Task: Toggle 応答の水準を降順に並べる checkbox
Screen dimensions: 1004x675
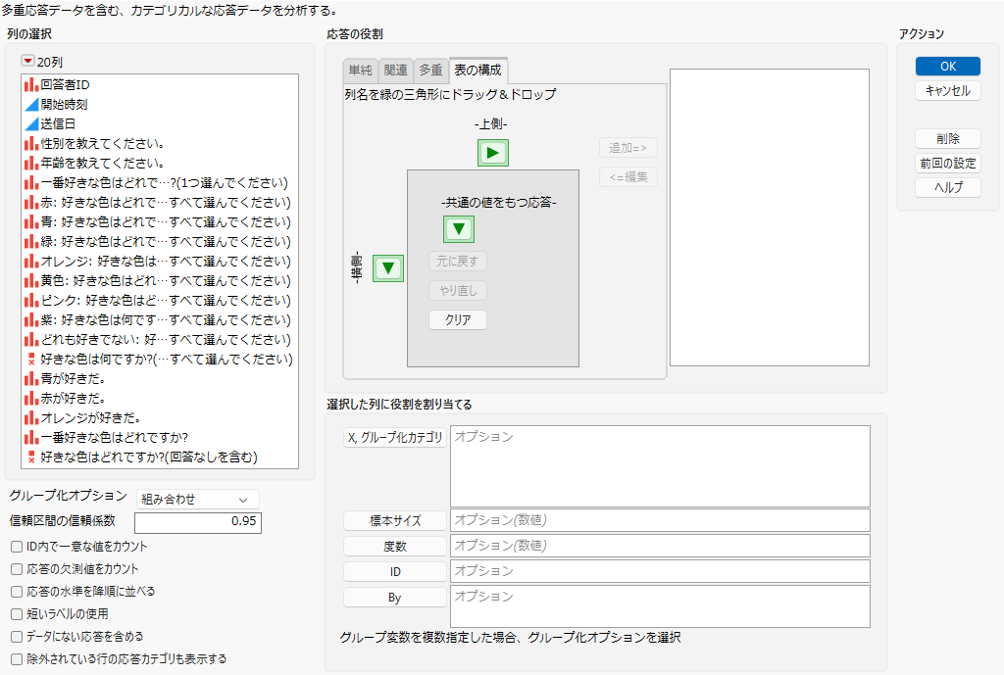Action: [17, 592]
